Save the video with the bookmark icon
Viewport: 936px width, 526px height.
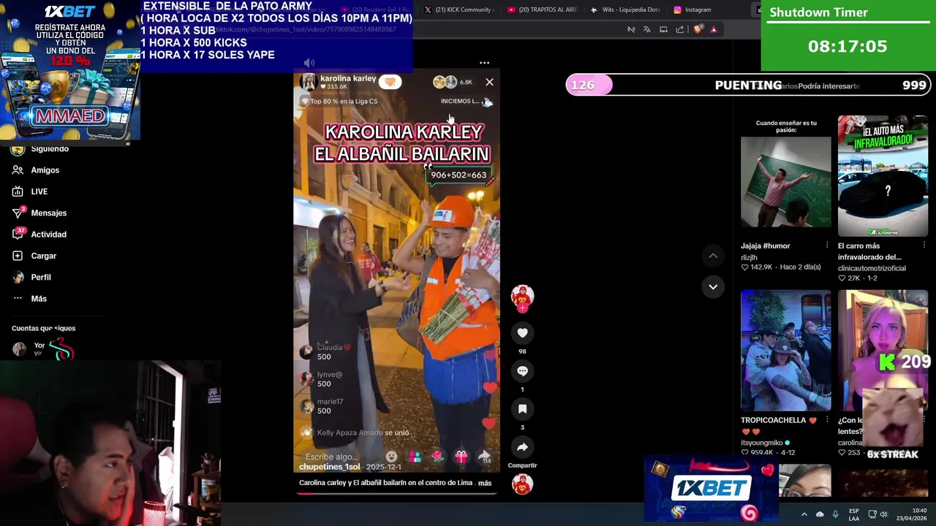point(522,409)
